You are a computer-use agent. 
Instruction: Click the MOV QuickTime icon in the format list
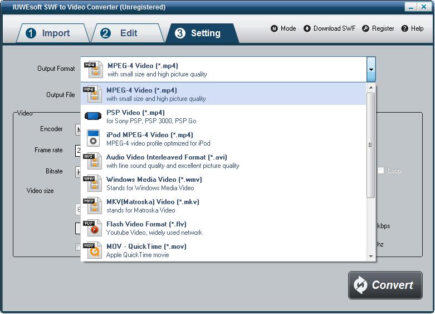pyautogui.click(x=92, y=250)
